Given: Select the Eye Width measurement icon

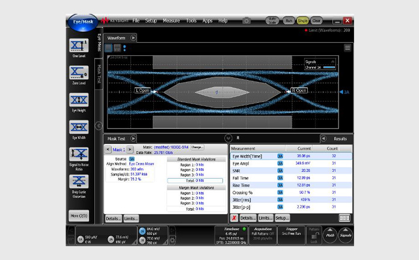Looking at the screenshot, I should (79, 127).
